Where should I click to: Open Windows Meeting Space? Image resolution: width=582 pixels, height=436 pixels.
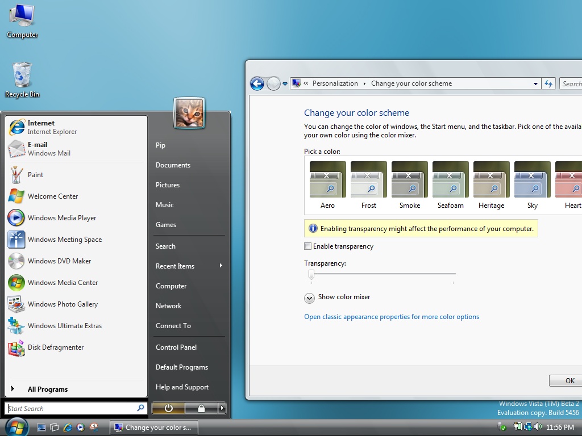pos(76,239)
